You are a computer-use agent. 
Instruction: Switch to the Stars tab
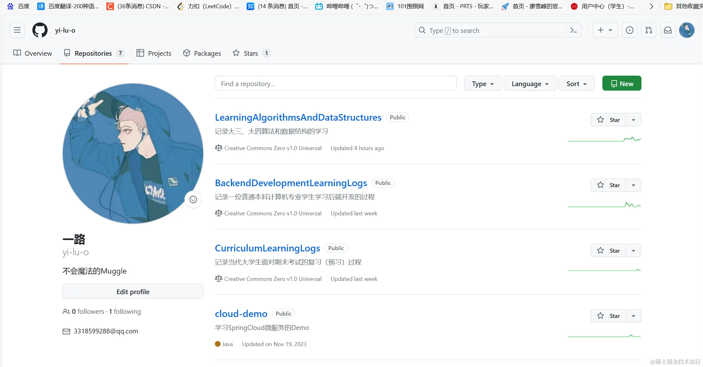click(x=250, y=53)
